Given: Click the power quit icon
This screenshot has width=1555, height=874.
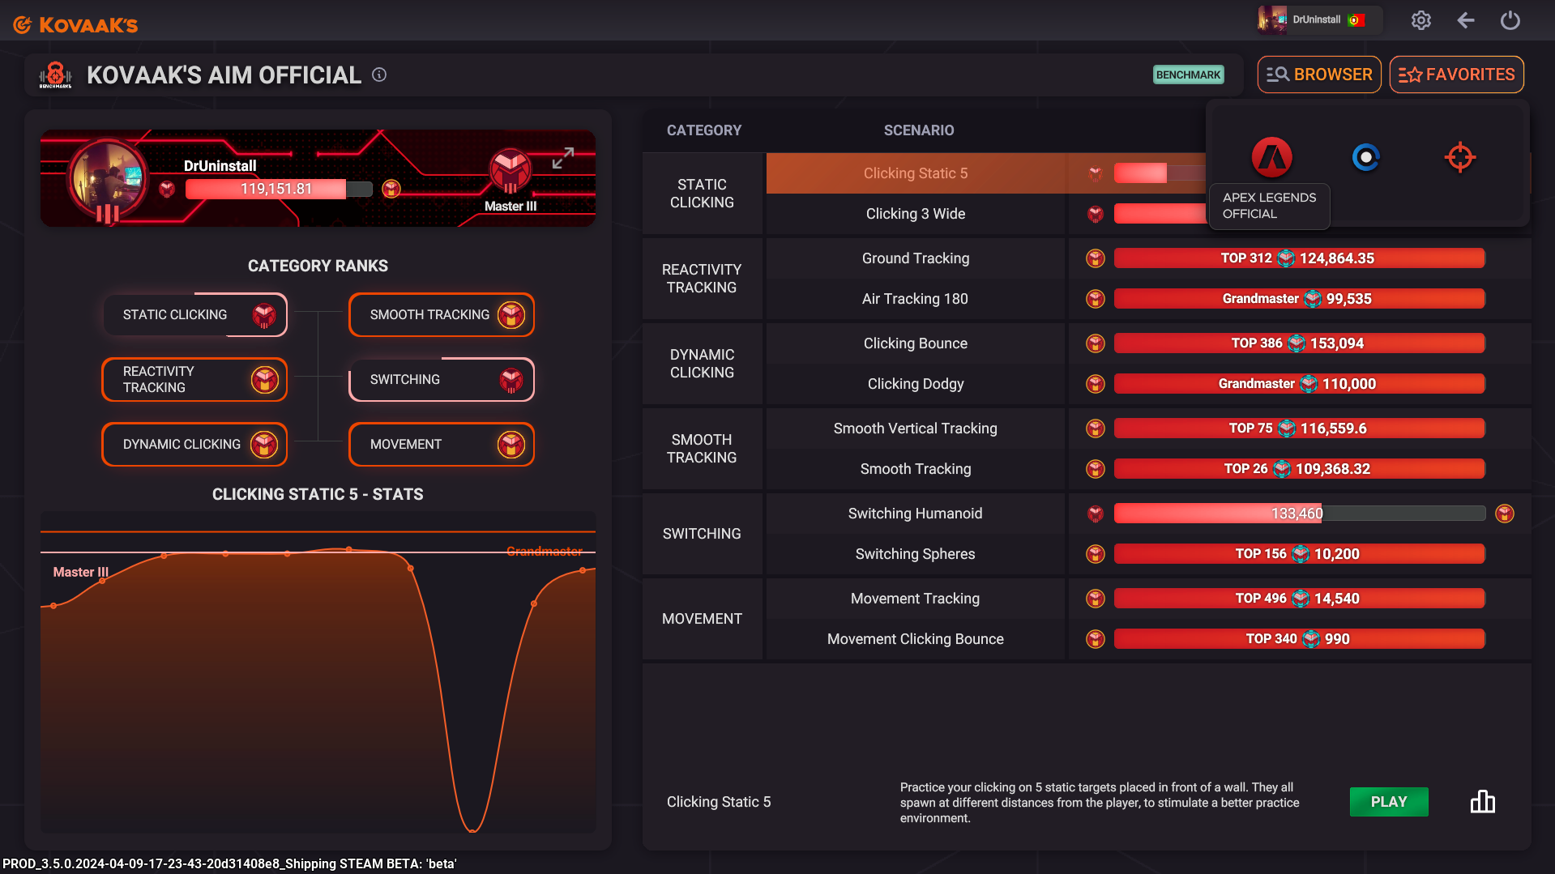Looking at the screenshot, I should pos(1510,20).
